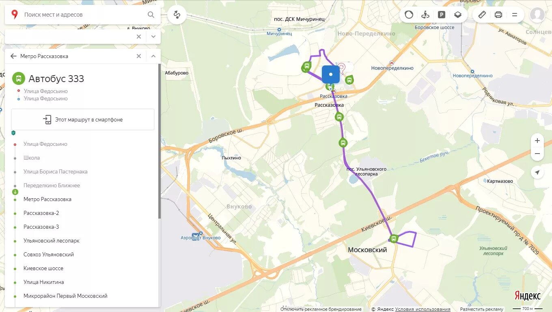Click the my location arrow button
The image size is (552, 312).
coord(537,172)
